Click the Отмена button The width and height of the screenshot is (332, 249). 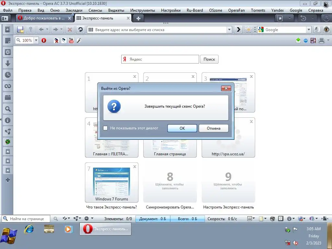(213, 128)
